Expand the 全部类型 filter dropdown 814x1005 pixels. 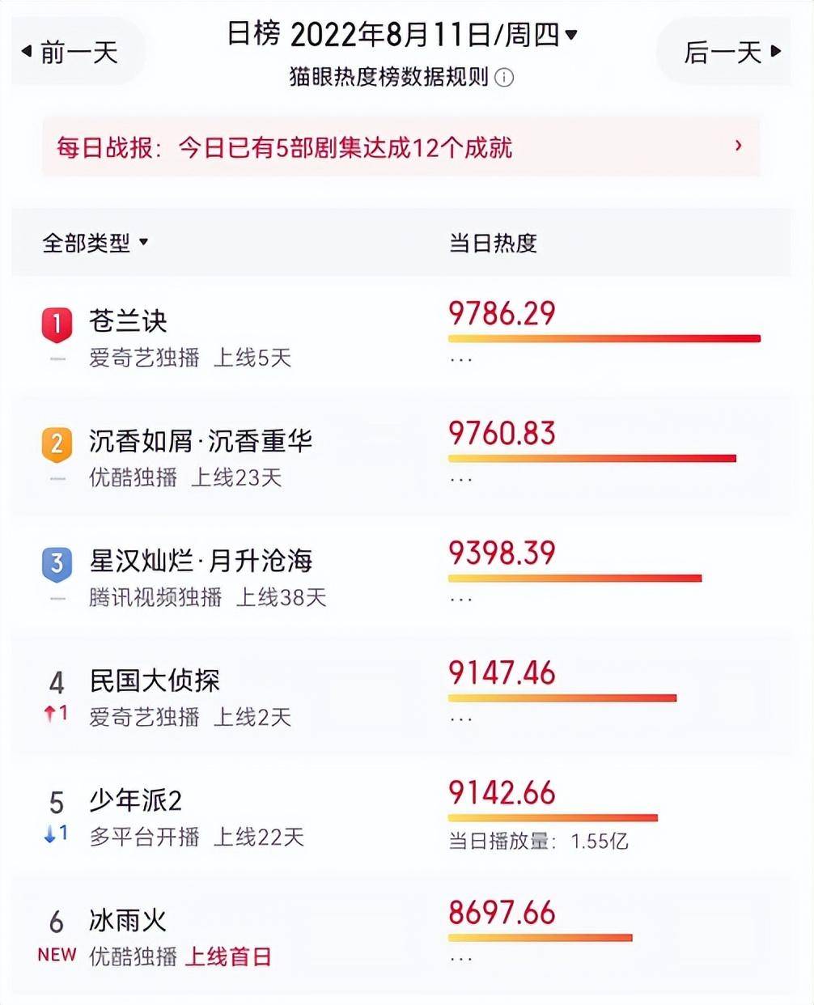point(95,242)
